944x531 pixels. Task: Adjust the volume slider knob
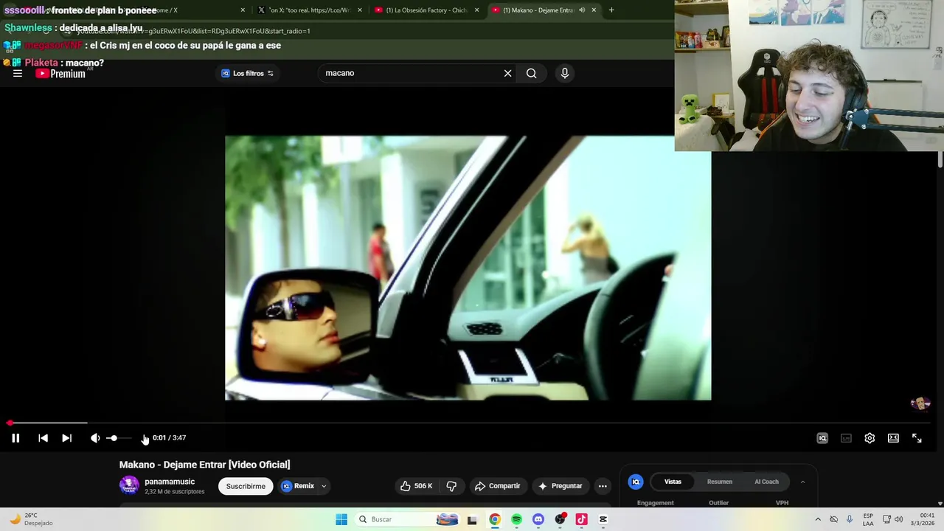point(113,438)
